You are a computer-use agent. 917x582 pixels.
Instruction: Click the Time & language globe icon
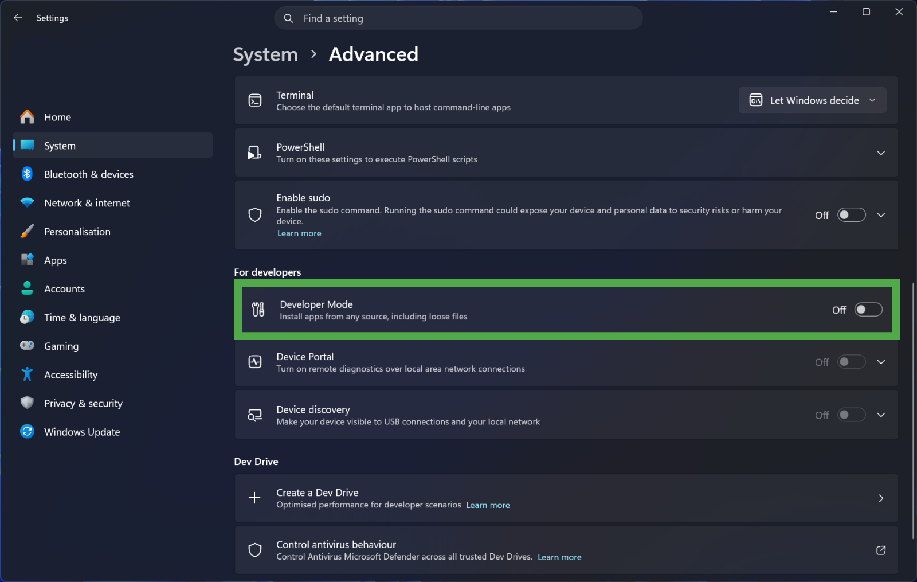point(27,317)
